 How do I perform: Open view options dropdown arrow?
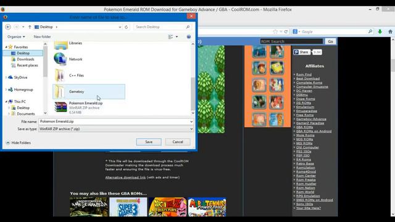click(x=177, y=37)
